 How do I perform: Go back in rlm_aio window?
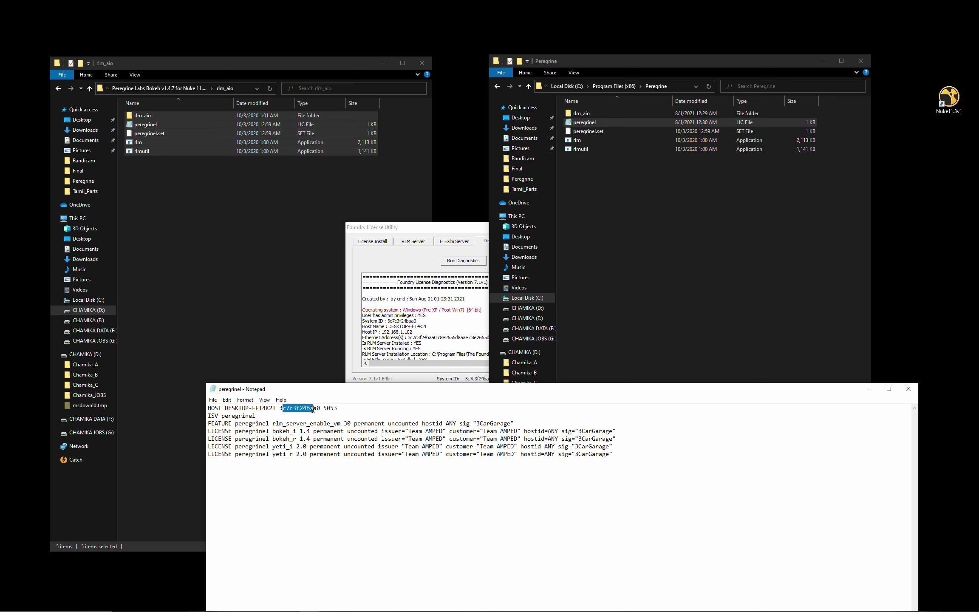coord(58,88)
